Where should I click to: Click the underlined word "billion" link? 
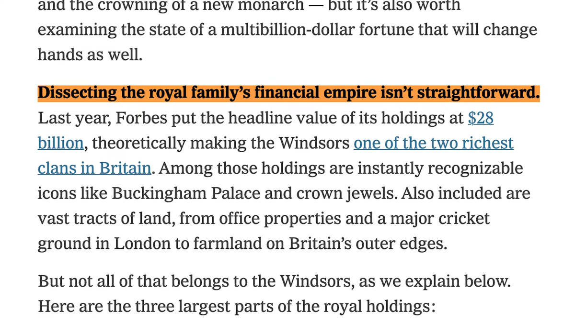pos(61,143)
